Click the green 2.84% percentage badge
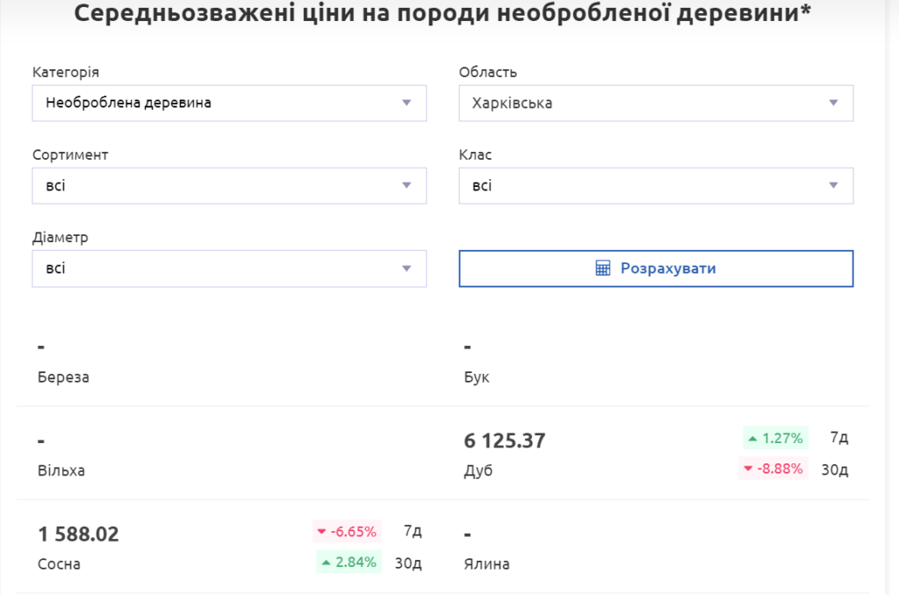The width and height of the screenshot is (899, 595). pos(349,562)
